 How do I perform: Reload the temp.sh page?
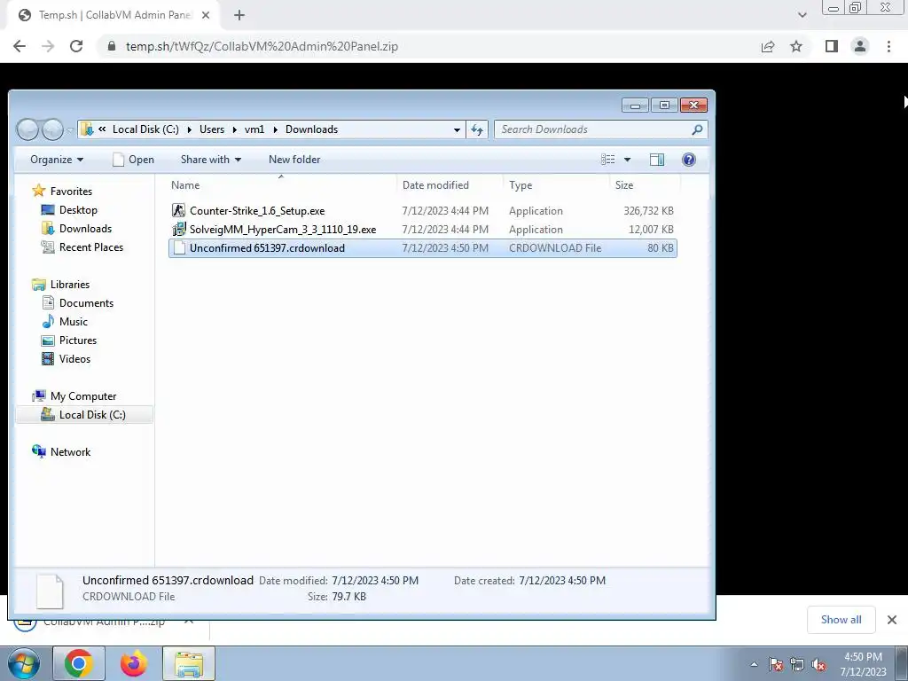(x=76, y=46)
